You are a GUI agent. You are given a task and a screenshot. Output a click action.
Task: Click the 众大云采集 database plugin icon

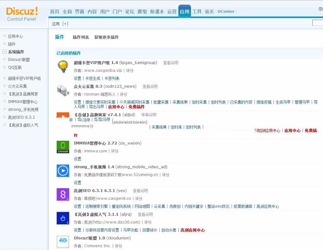pos(63,90)
